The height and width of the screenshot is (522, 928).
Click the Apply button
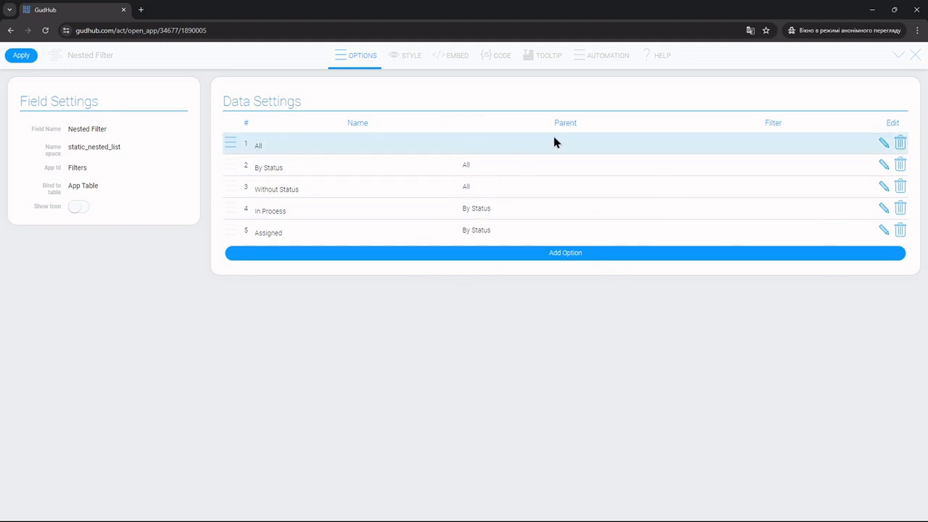21,56
